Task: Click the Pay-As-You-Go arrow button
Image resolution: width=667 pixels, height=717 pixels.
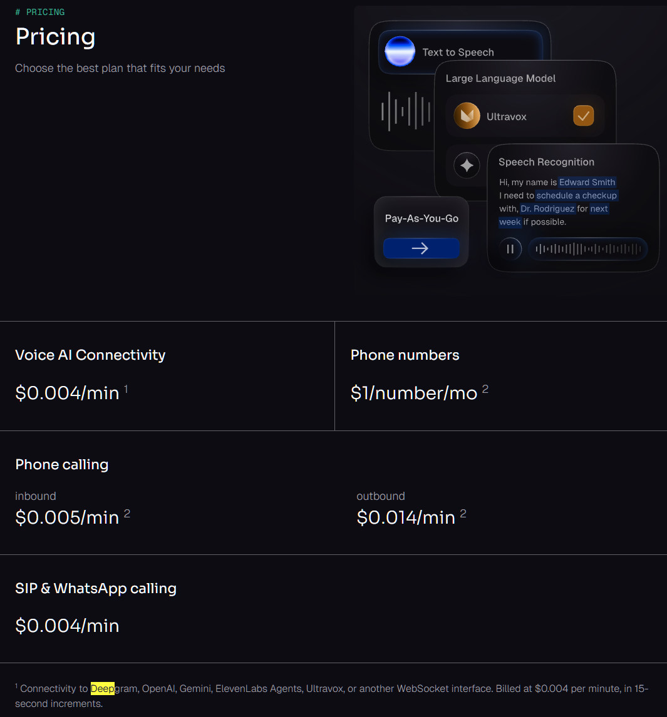Action: 421,248
